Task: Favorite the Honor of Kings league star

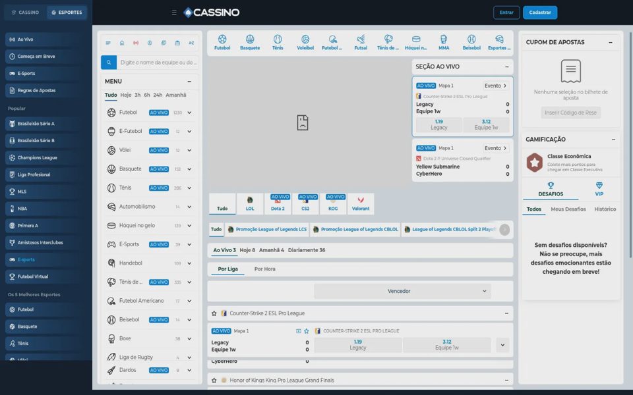Action: pyautogui.click(x=214, y=380)
